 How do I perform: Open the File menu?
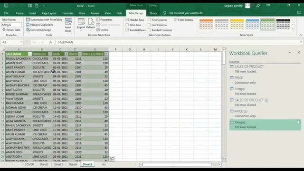tap(6, 13)
